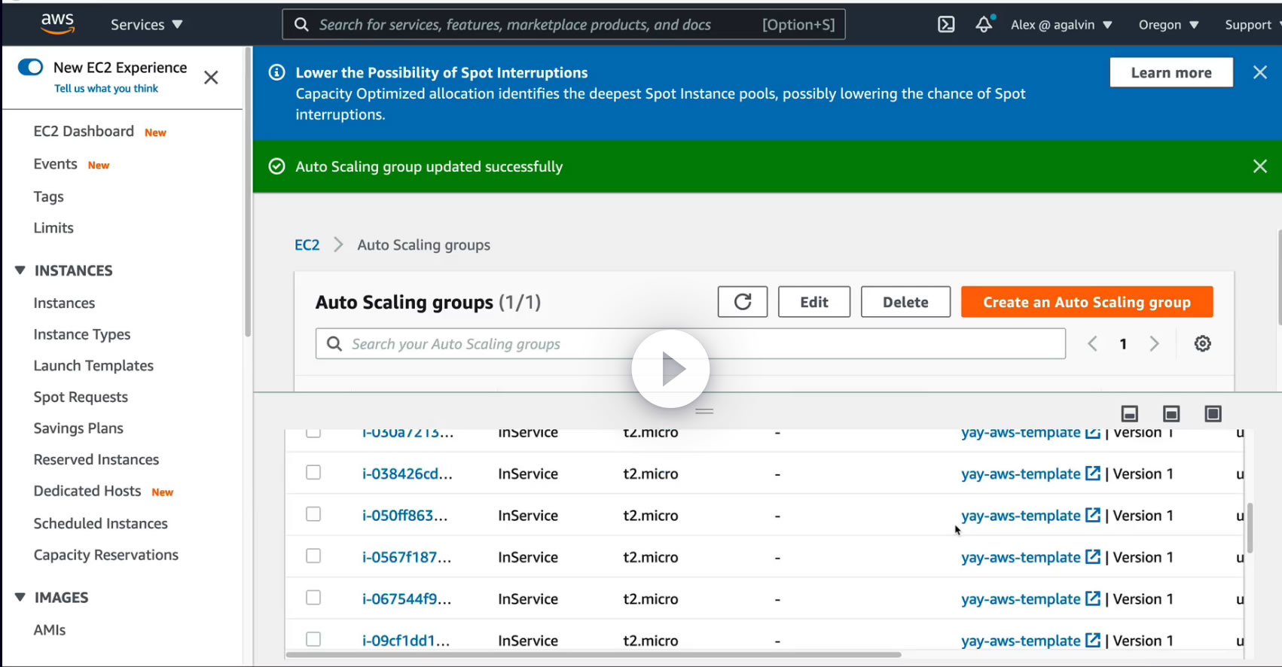Open the Services dropdown menu
This screenshot has width=1282, height=667.
tap(146, 25)
